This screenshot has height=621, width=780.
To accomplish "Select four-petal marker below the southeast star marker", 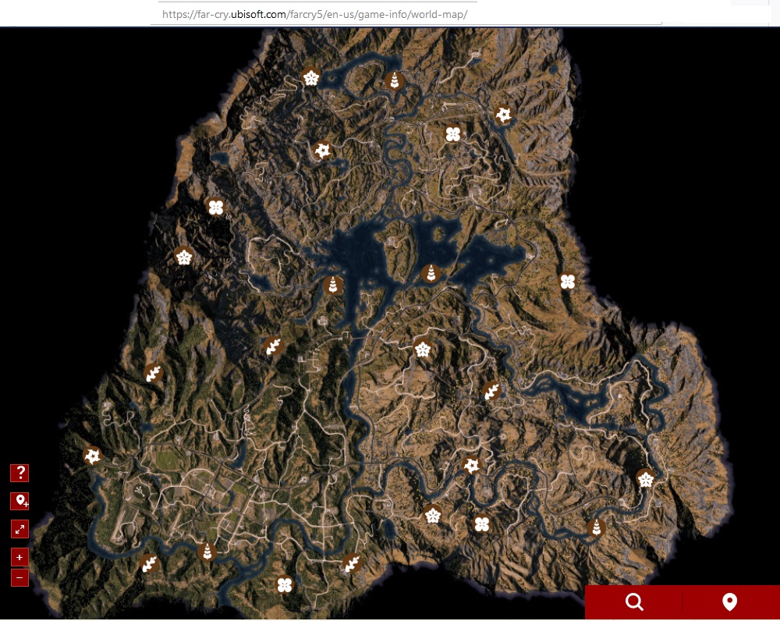I will click(x=481, y=524).
